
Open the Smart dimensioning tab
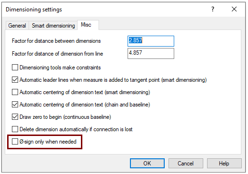pos(53,26)
